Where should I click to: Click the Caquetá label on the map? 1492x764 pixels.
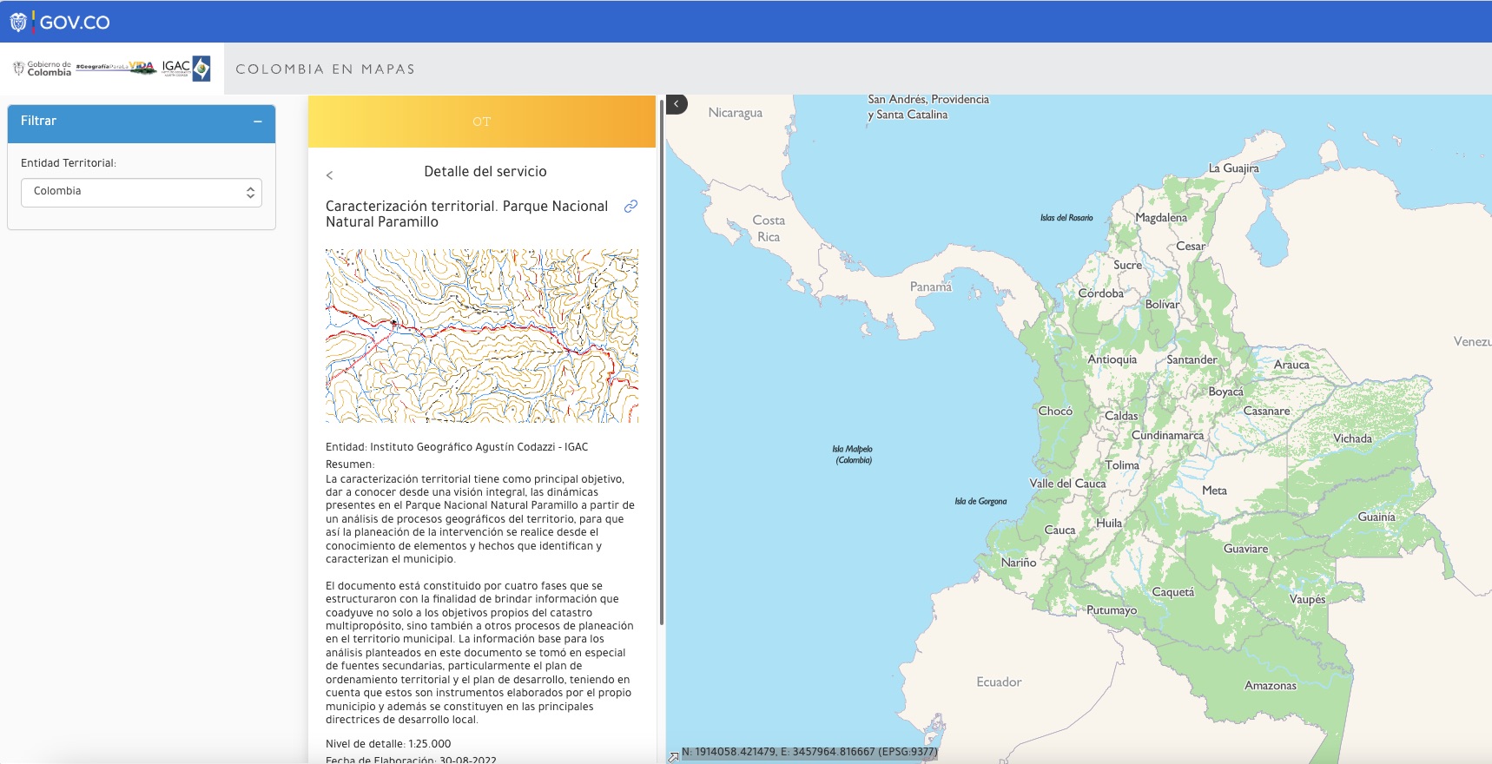(1172, 592)
